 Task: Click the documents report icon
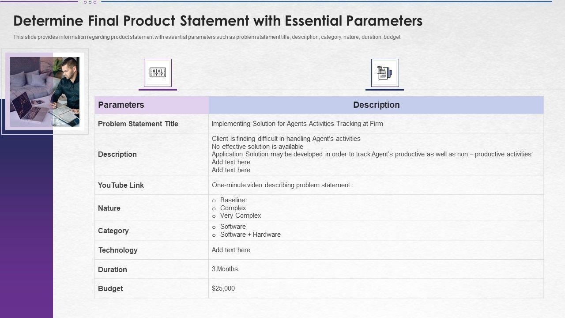(384, 72)
